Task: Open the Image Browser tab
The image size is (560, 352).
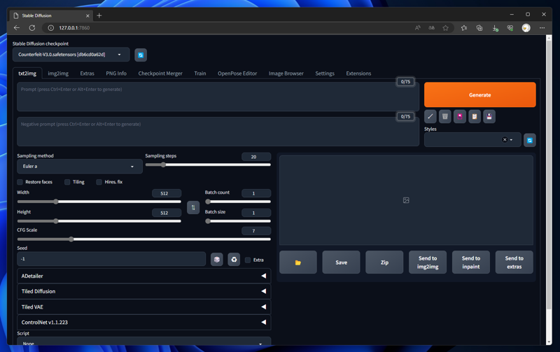Action: pos(286,73)
